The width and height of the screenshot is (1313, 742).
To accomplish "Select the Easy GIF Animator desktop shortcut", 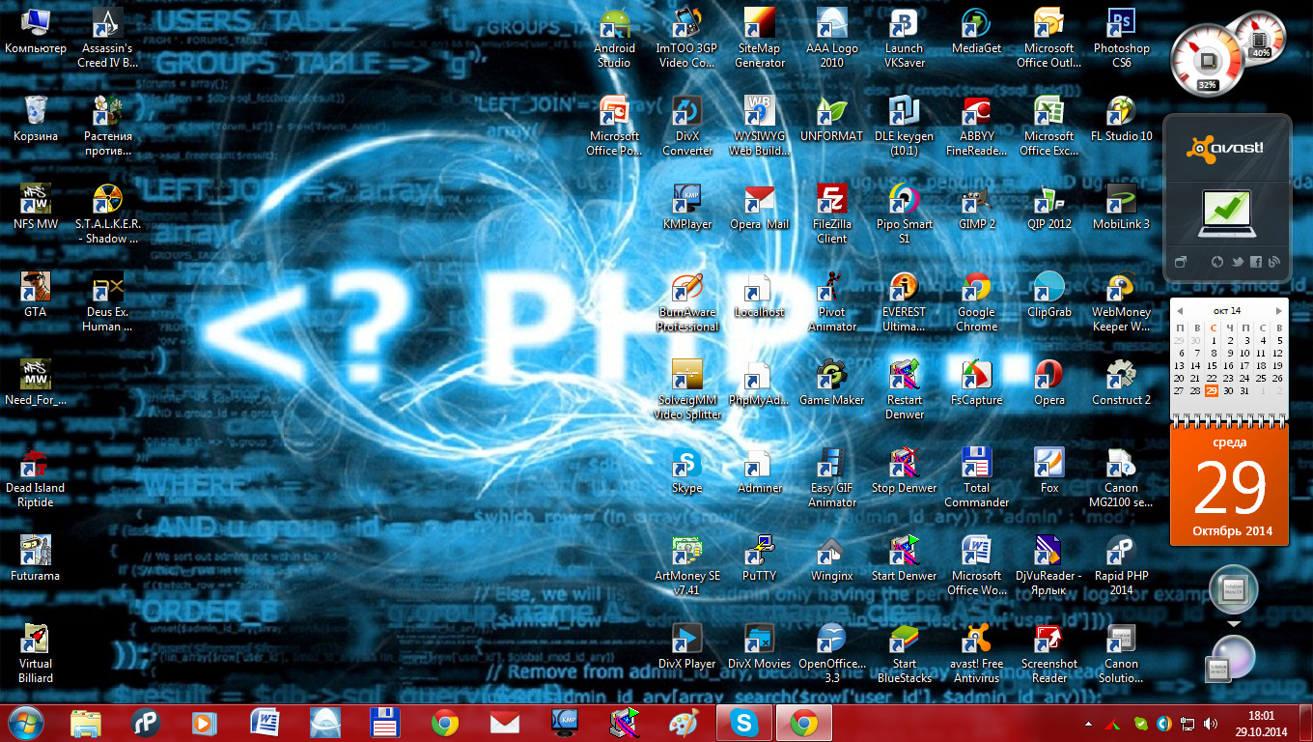I will point(831,478).
